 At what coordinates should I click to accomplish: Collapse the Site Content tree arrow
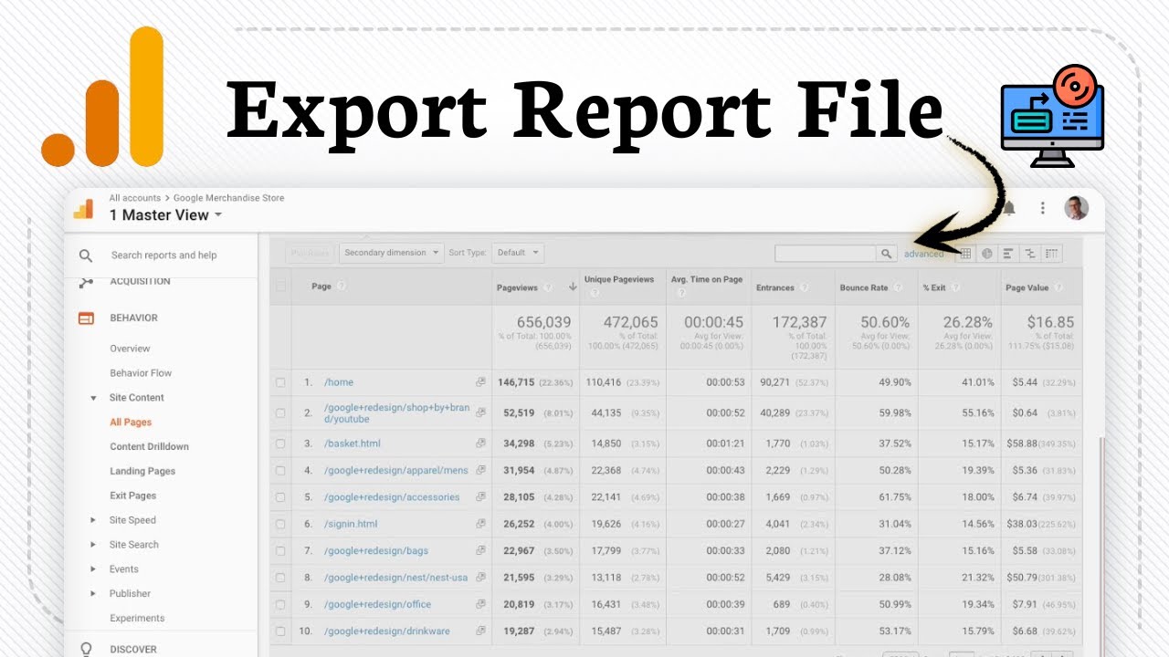pyautogui.click(x=93, y=398)
